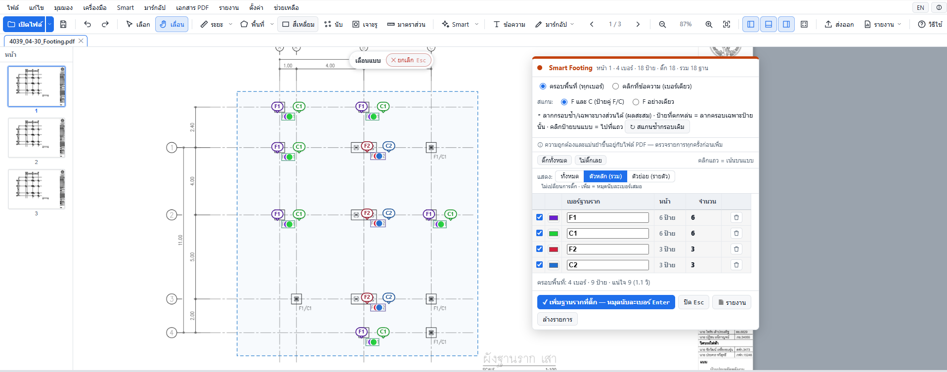Click the เพิ่มฐานรากที่ติ๊ก confirm button
This screenshot has height=372, width=947.
606,302
